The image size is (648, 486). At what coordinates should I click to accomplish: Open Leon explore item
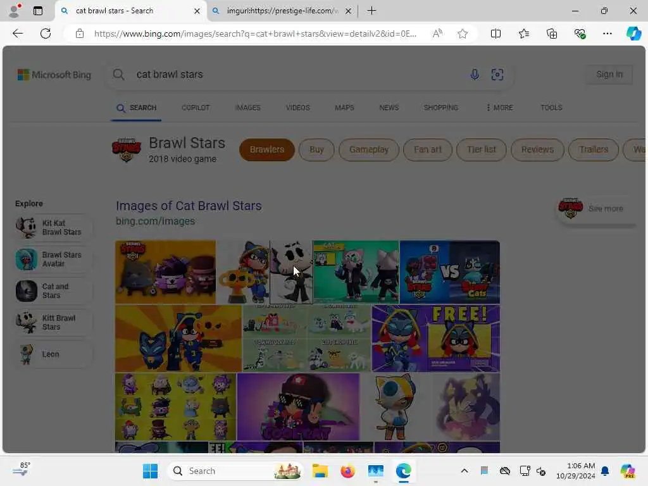(54, 354)
